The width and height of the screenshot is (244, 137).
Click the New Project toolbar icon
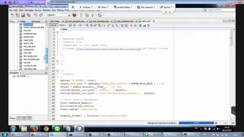coord(18,15)
